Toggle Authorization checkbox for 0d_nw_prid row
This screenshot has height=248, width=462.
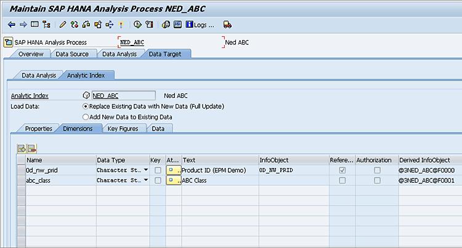[377, 170]
